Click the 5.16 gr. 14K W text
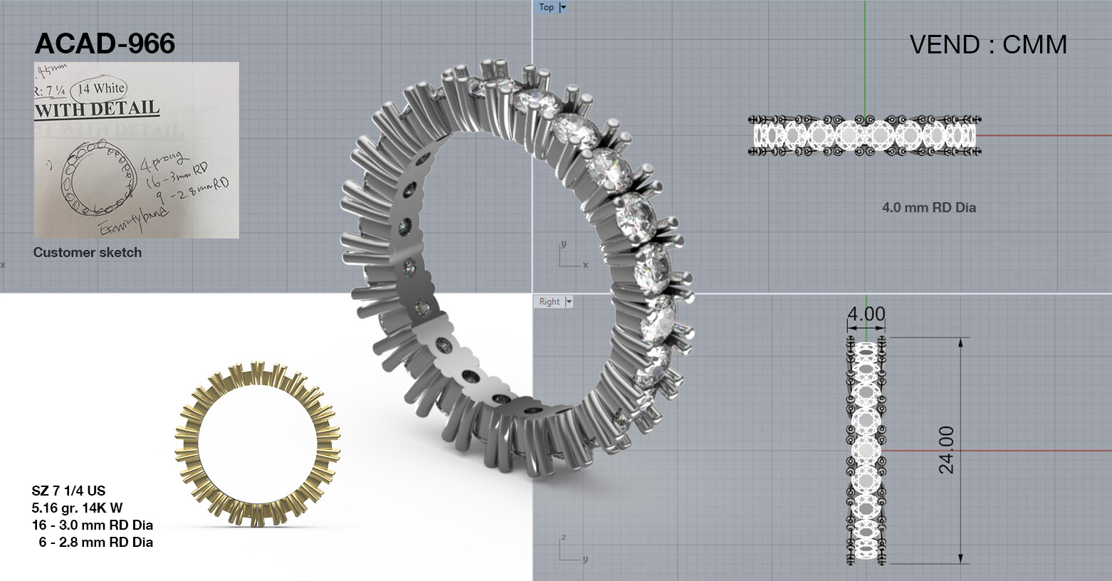Image resolution: width=1112 pixels, height=581 pixels. [x=77, y=508]
